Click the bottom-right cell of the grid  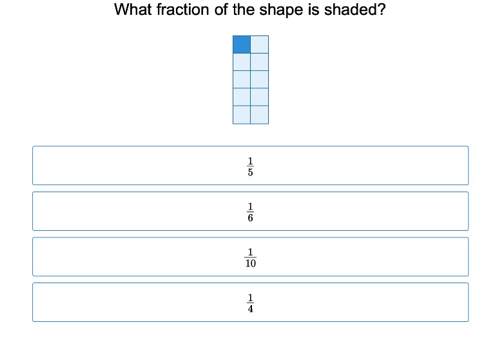259,114
